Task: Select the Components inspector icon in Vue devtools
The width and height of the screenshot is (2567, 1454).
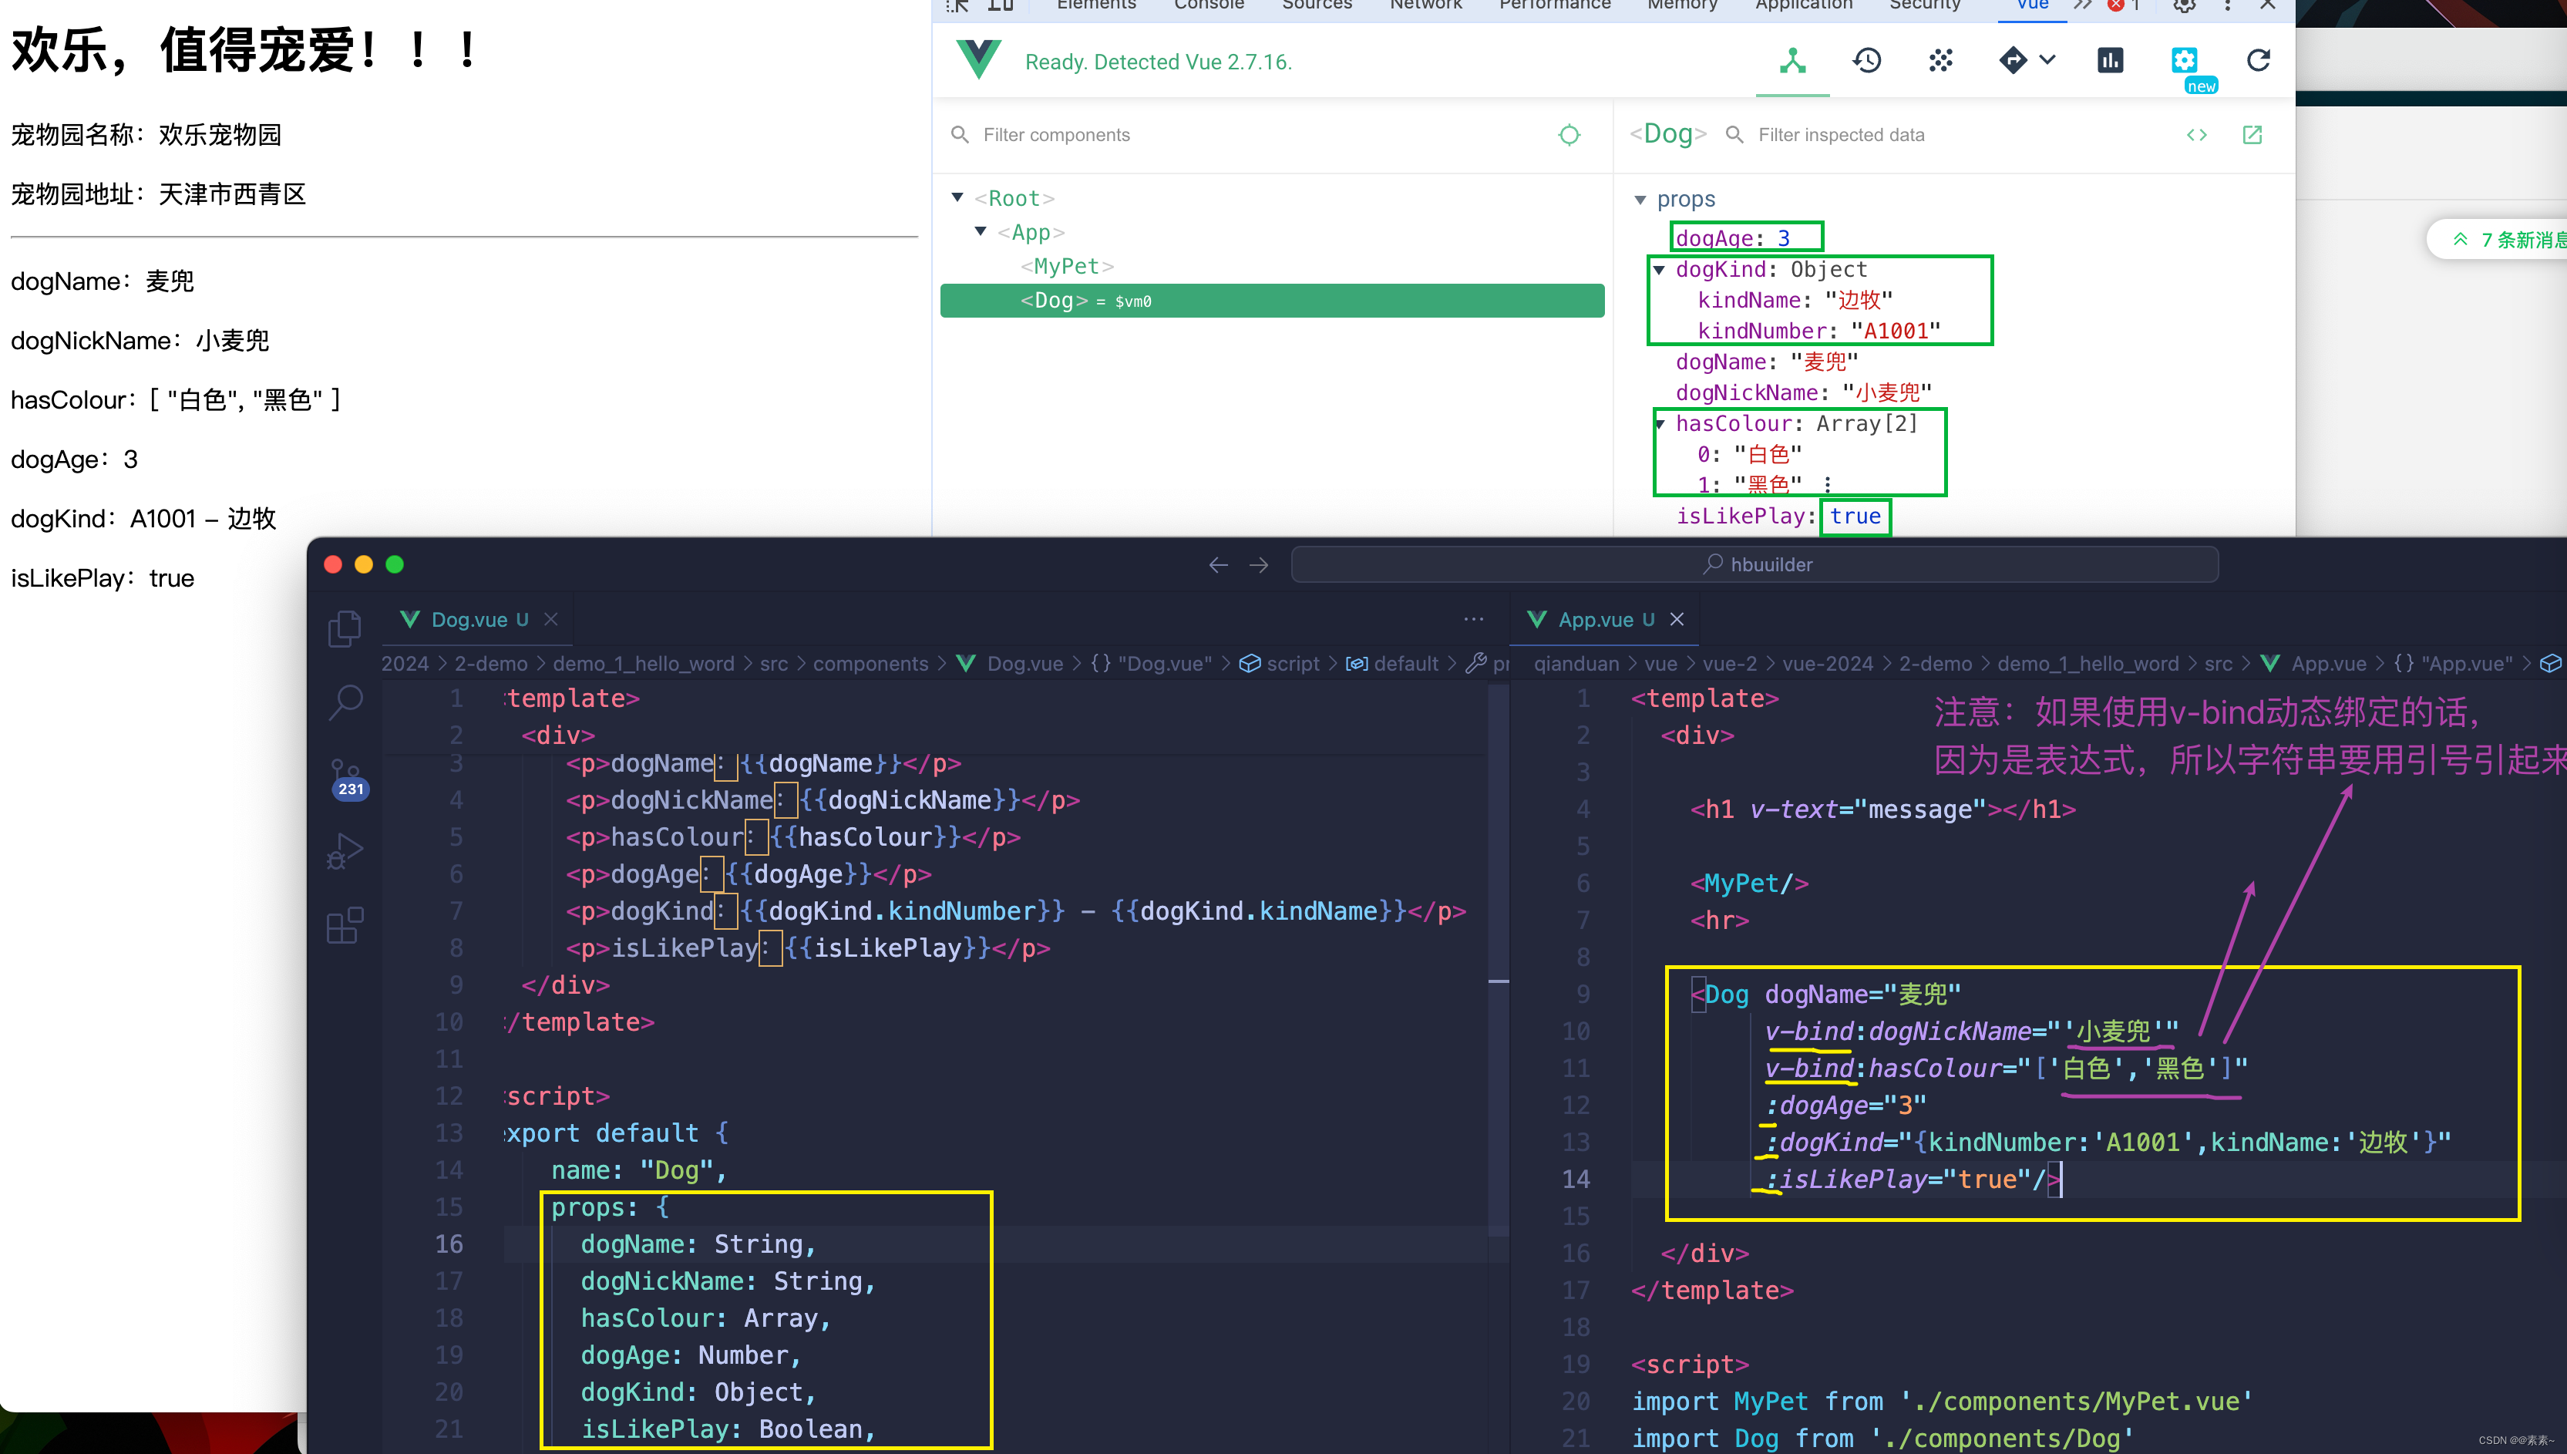Action: 1792,60
